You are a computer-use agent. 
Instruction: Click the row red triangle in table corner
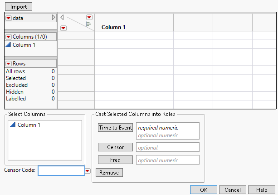[63, 28]
